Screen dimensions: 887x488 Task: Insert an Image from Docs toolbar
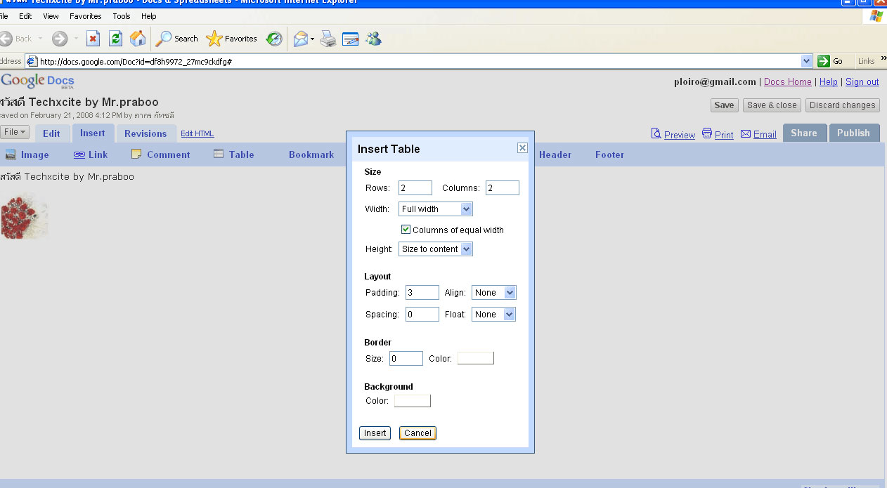click(x=27, y=154)
